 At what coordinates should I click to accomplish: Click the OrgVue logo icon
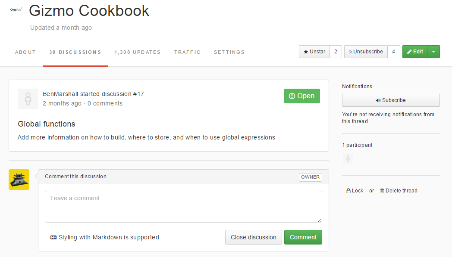(16, 9)
